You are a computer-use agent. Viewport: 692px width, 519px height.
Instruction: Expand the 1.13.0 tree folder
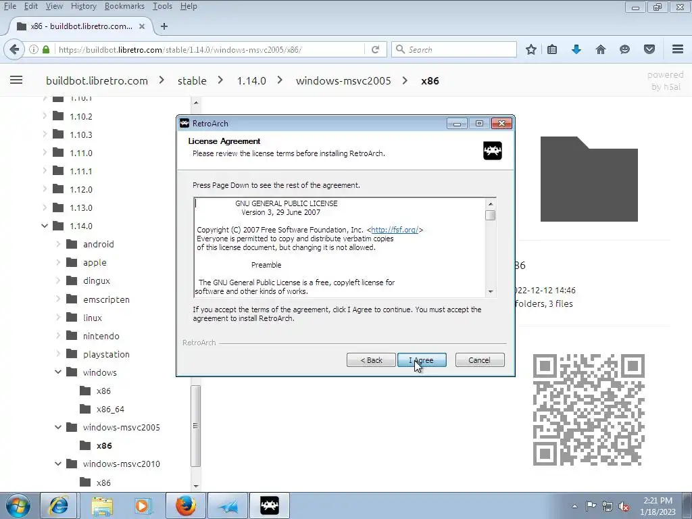click(x=45, y=207)
